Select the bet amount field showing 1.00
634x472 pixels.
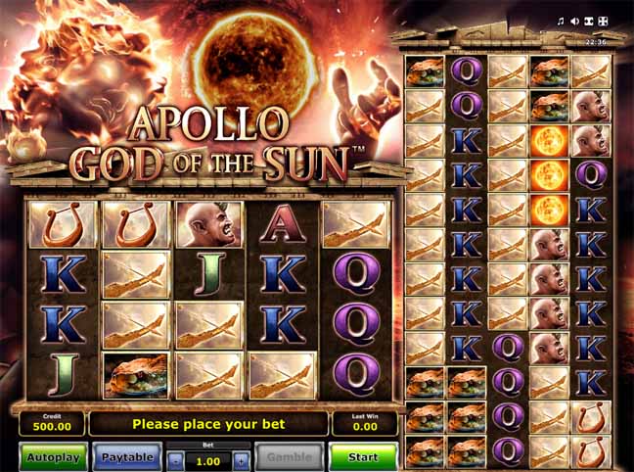[207, 461]
